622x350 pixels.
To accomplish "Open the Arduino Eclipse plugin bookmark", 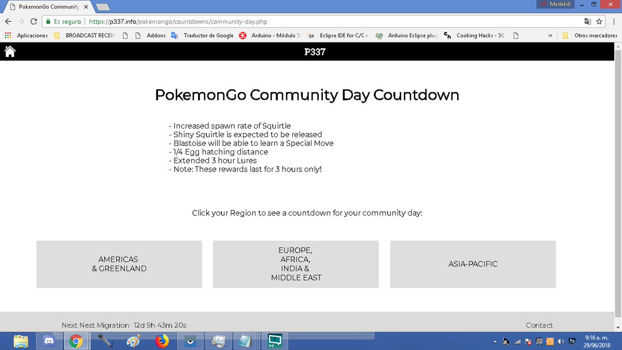I will pyautogui.click(x=407, y=35).
